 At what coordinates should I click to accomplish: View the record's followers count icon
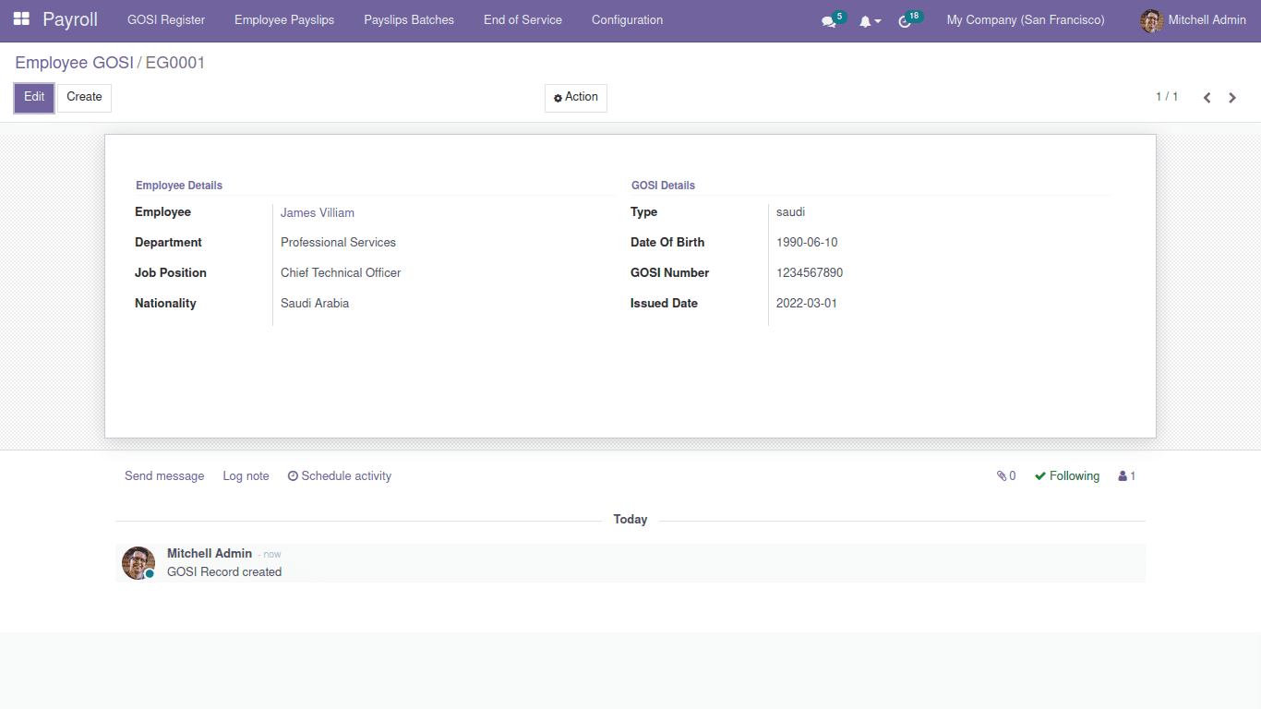[x=1125, y=475]
